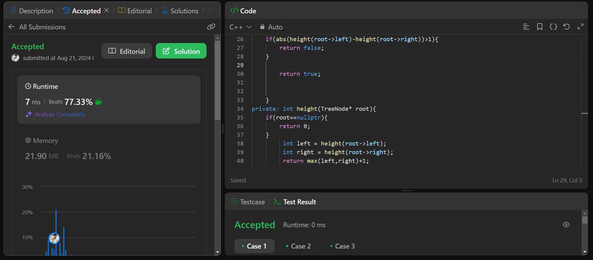Click the gray Editorial button

pos(127,51)
